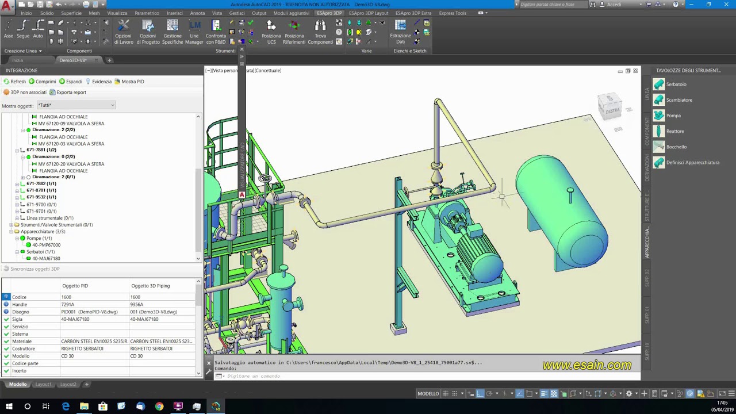Click Esporta report button

(x=68, y=93)
